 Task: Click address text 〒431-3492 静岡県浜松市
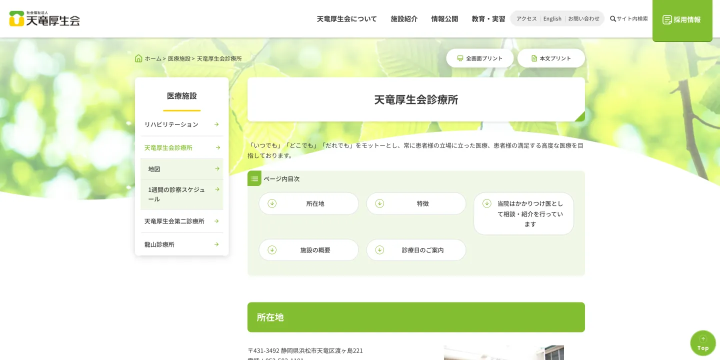pyautogui.click(x=305, y=350)
